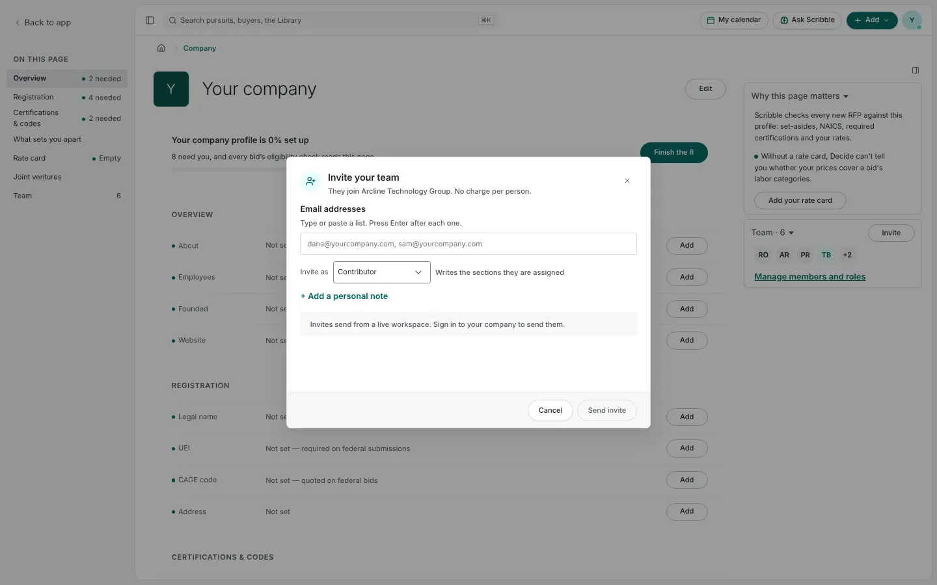Jump to Overview section in sidebar
The image size is (937, 585).
[67, 79]
